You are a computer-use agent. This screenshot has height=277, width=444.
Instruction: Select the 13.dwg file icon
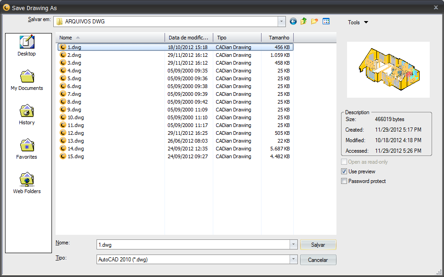pyautogui.click(x=63, y=141)
